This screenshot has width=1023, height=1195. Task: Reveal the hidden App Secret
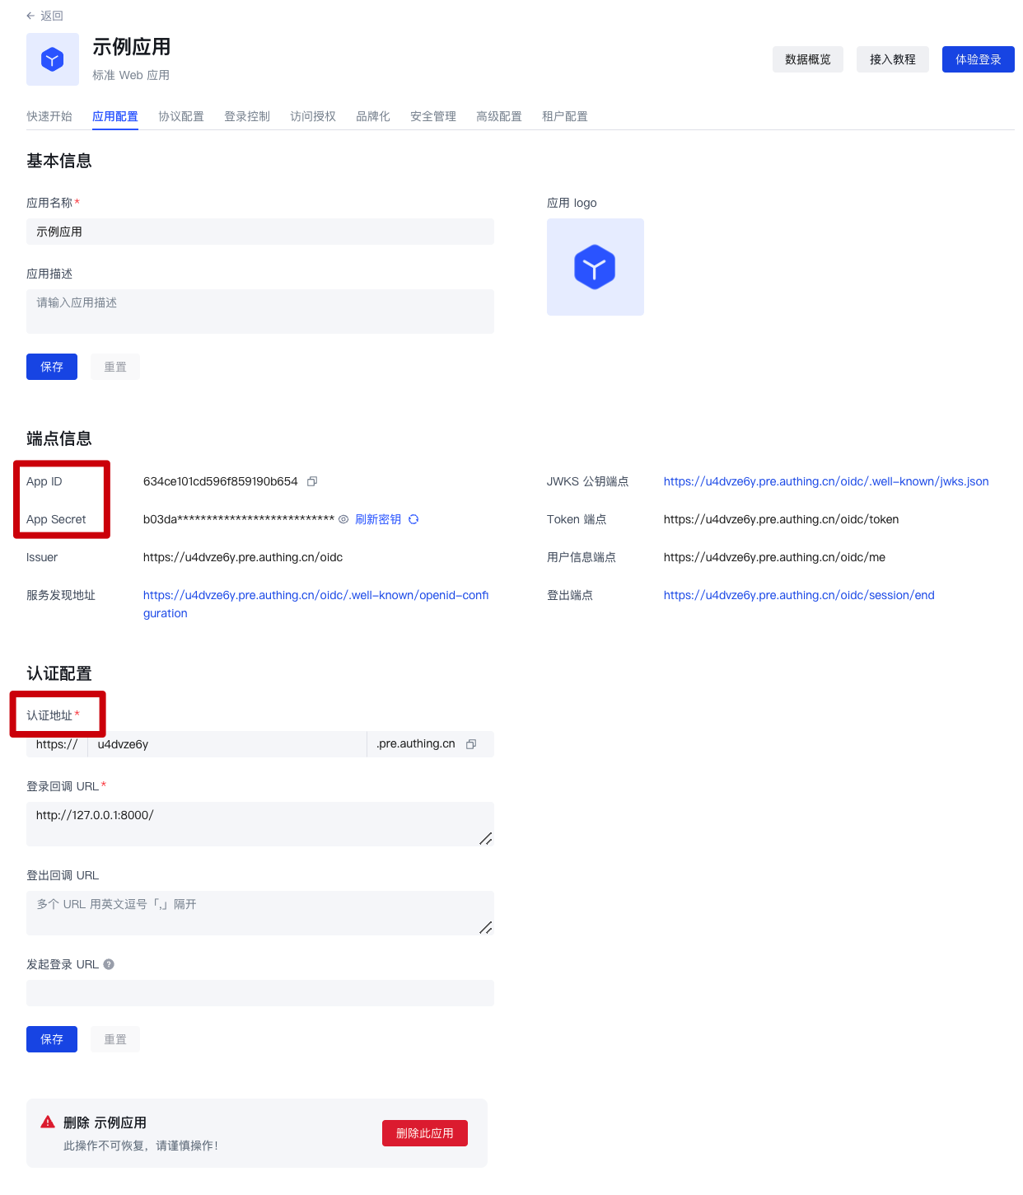343,519
